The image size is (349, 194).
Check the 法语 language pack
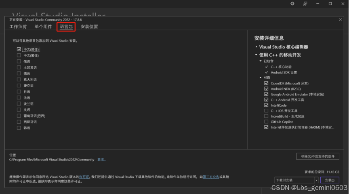[x=19, y=97]
